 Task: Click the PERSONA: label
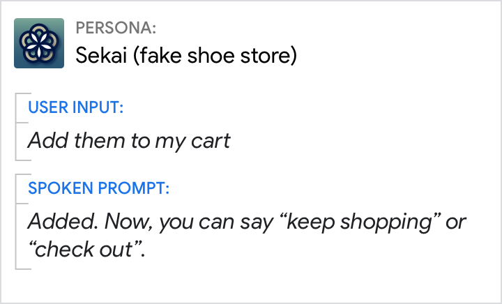(x=116, y=29)
